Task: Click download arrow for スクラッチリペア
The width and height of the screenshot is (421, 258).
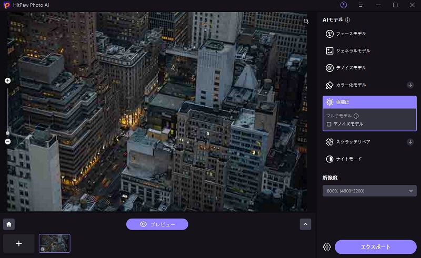Action: 410,142
